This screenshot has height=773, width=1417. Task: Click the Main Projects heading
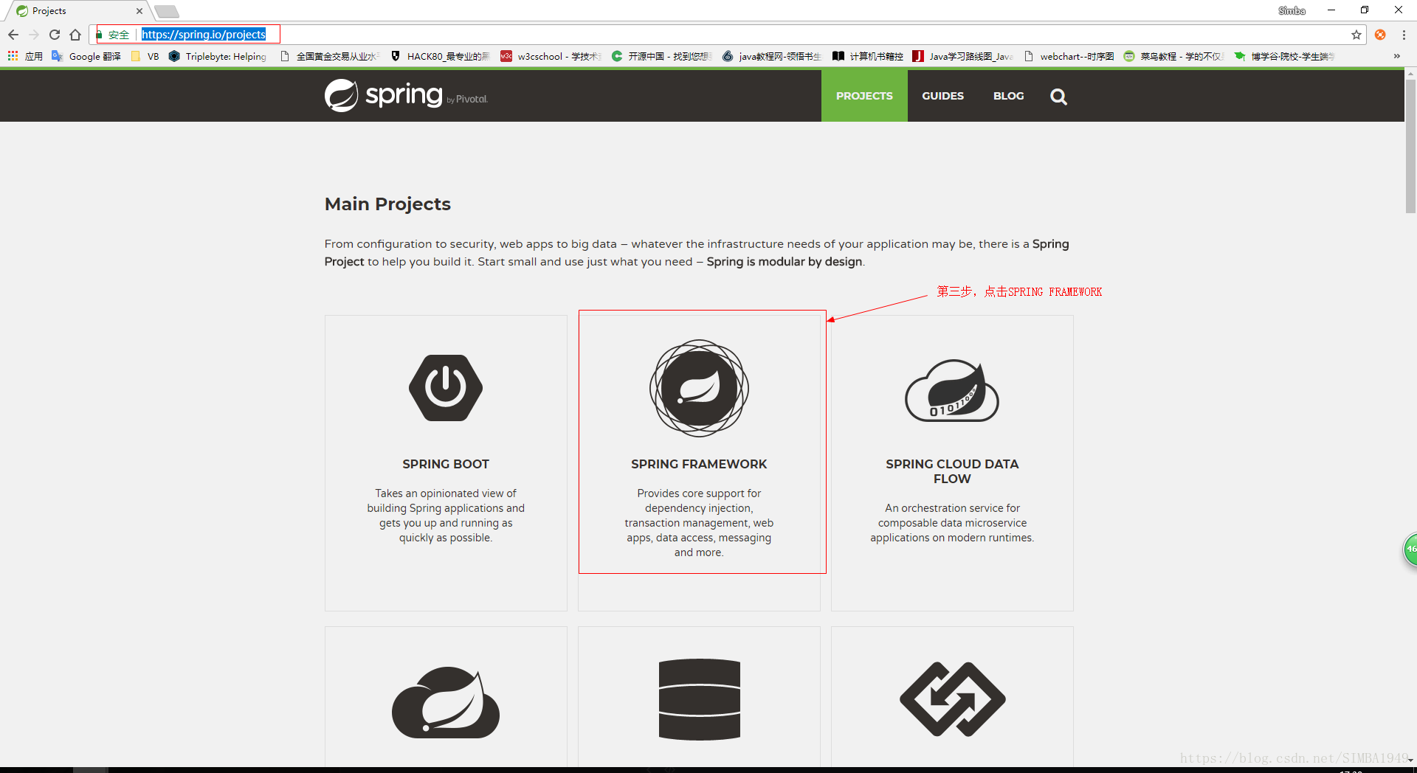click(x=387, y=204)
